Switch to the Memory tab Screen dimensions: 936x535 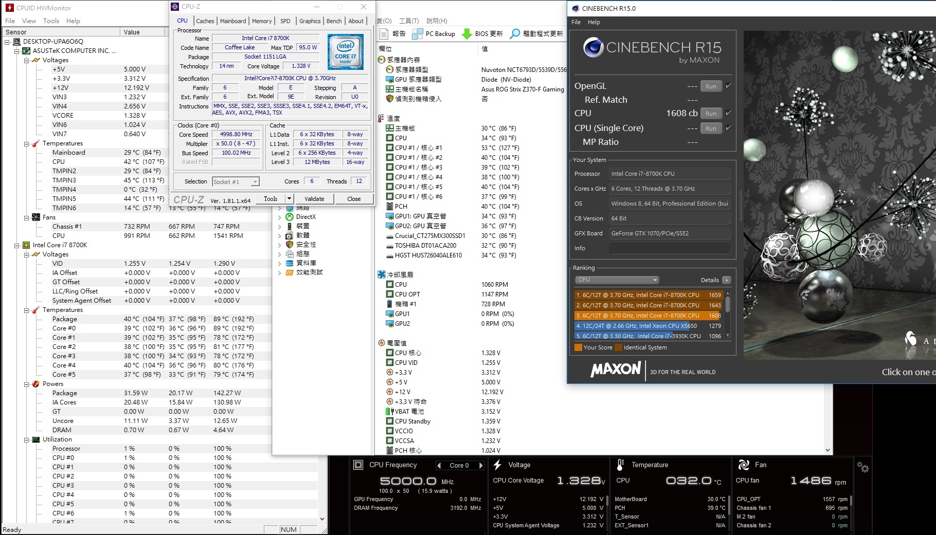click(x=262, y=21)
